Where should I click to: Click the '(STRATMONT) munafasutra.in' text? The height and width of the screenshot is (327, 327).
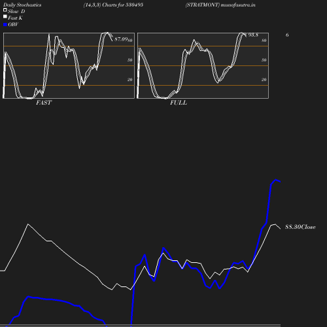coord(220,5)
